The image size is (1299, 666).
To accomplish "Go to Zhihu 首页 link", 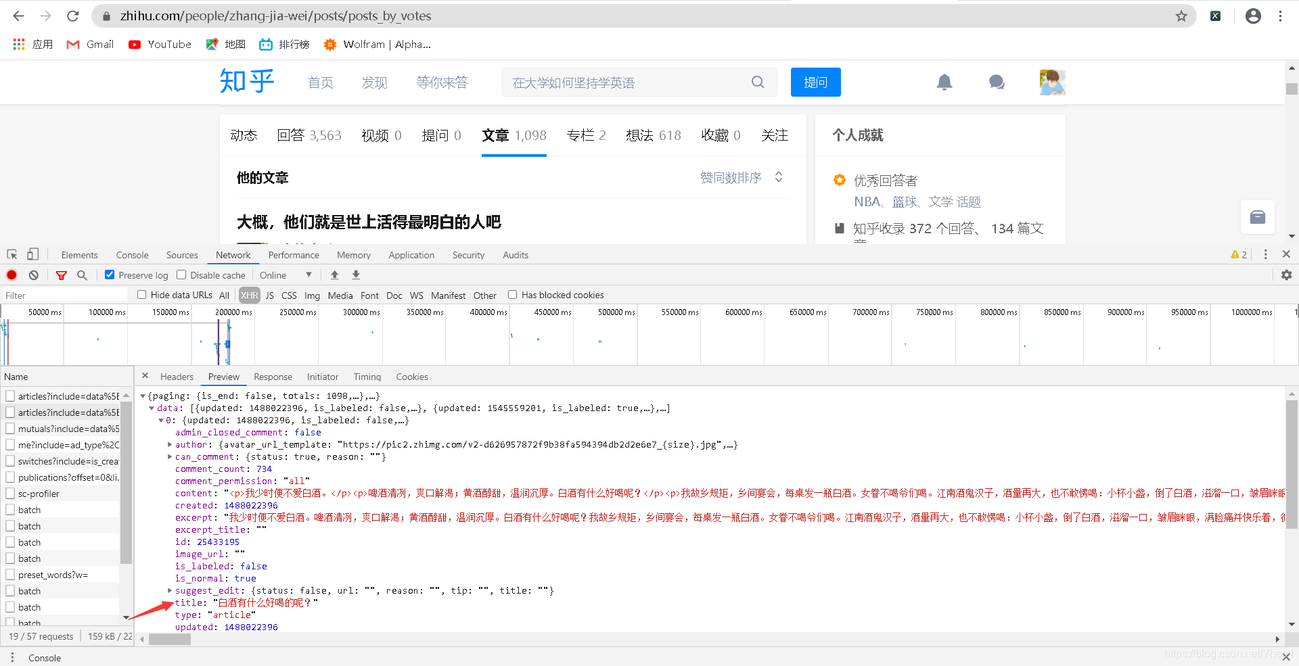I will click(x=321, y=82).
